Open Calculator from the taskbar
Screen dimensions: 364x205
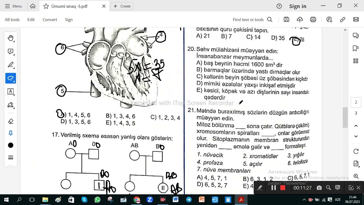tap(228, 200)
